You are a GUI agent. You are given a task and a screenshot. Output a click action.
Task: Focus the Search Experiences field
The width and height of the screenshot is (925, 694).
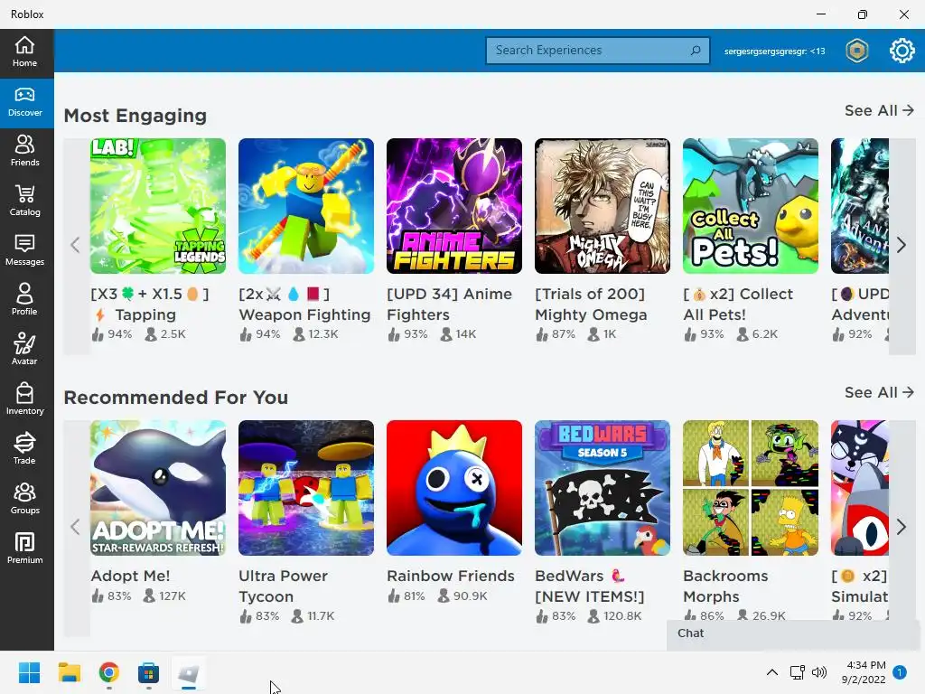point(598,51)
